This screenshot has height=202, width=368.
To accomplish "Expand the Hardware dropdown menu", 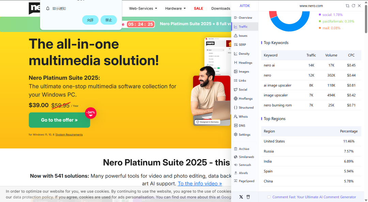I will pos(175,9).
